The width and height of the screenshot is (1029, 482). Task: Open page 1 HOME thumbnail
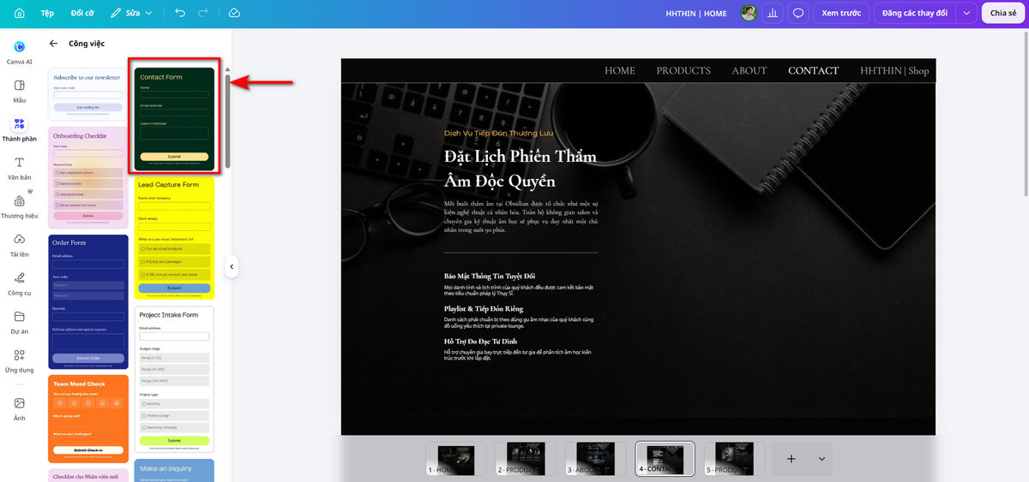click(x=456, y=459)
